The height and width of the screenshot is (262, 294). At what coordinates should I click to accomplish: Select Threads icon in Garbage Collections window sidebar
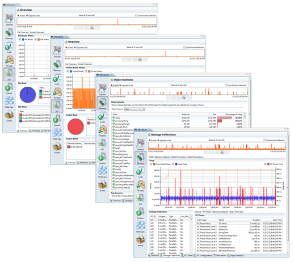[x=141, y=185]
